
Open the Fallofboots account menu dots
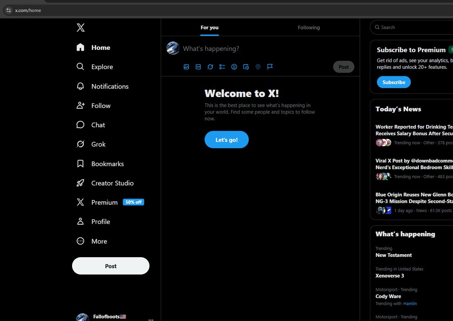pyautogui.click(x=151, y=319)
